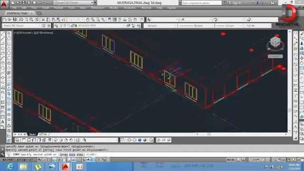Toggle the layer lock padlock icon

(72, 26)
